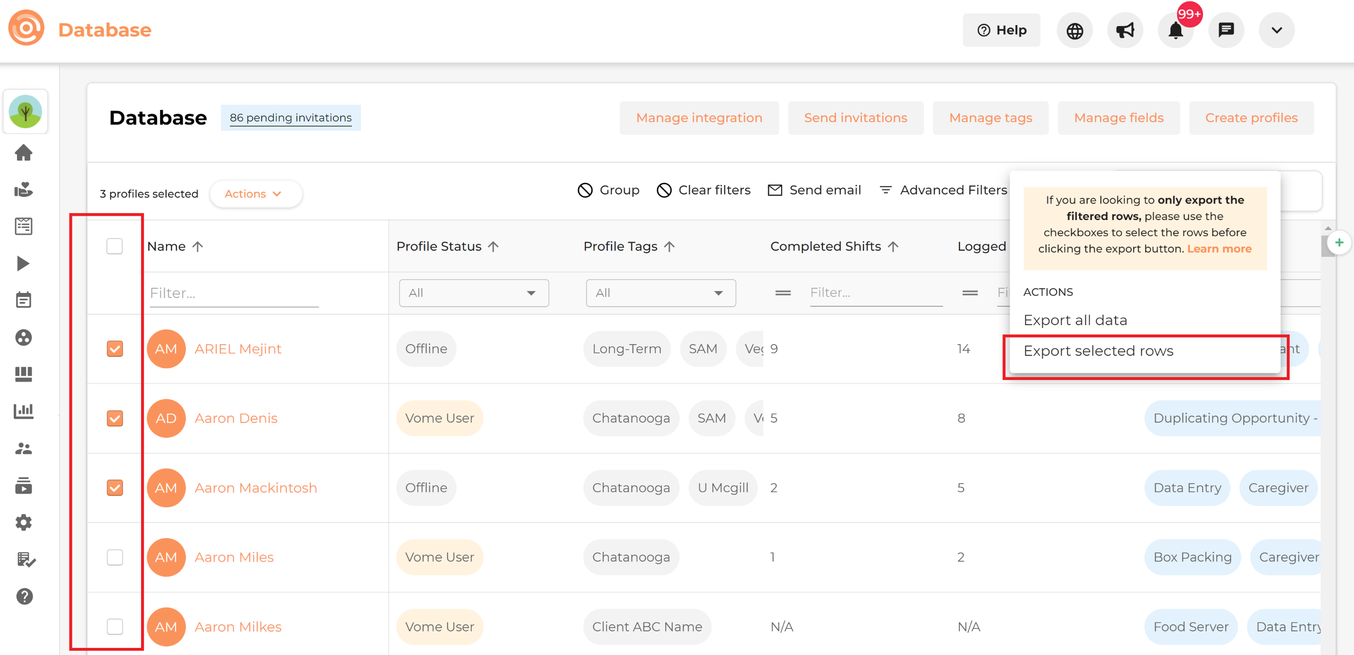Uncheck the ARIEL Mejint row checkbox
This screenshot has height=655, width=1354.
(114, 349)
